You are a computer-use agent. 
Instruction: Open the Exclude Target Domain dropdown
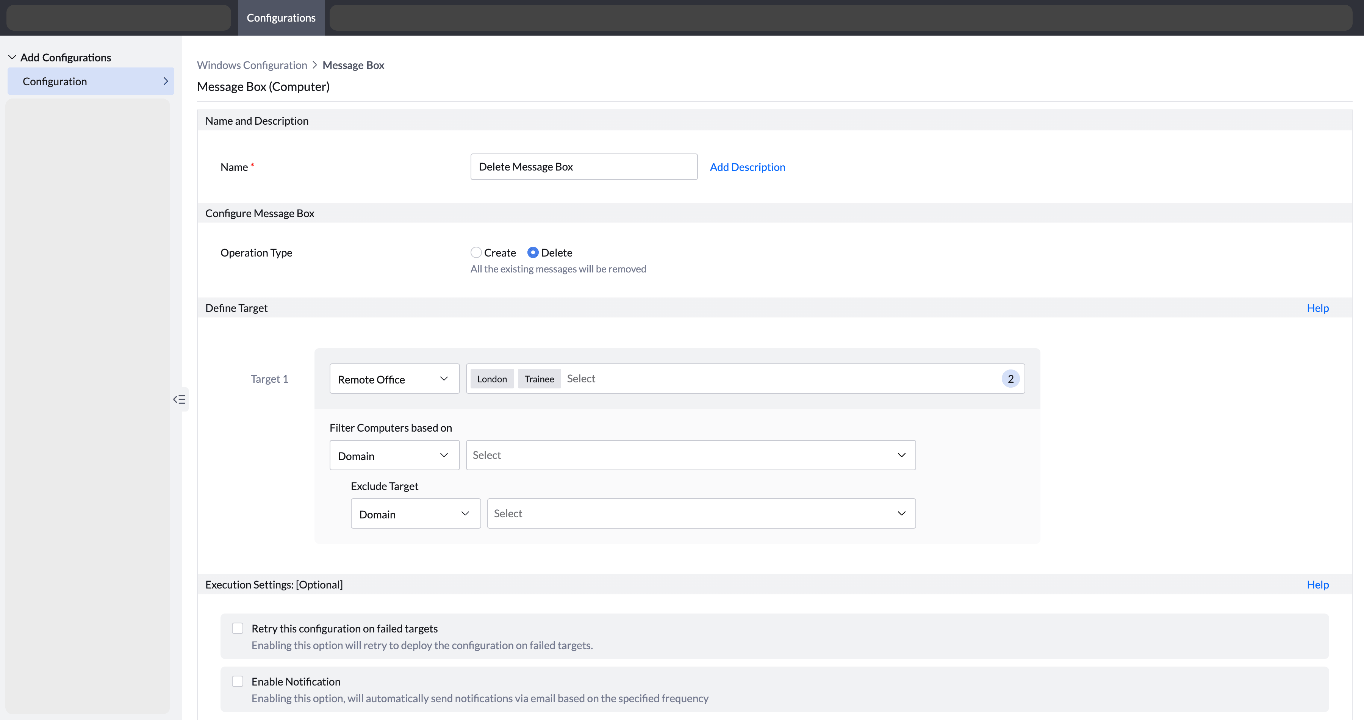click(x=415, y=513)
